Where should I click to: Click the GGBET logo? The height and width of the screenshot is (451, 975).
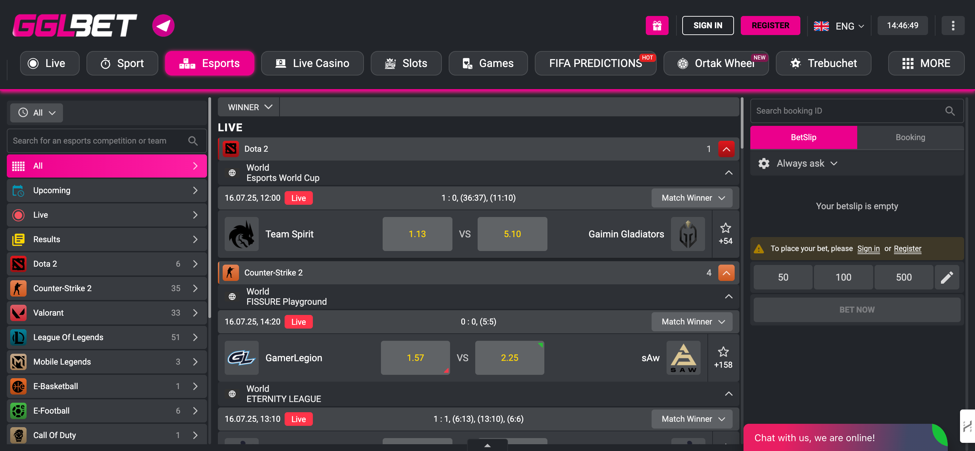75,25
